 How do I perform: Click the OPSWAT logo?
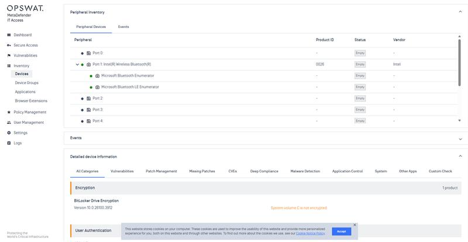25,8
